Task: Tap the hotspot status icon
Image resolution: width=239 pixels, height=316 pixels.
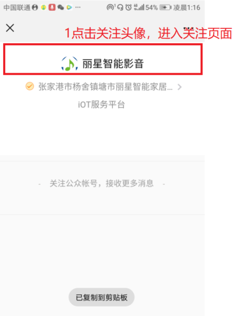Action: click(x=111, y=7)
